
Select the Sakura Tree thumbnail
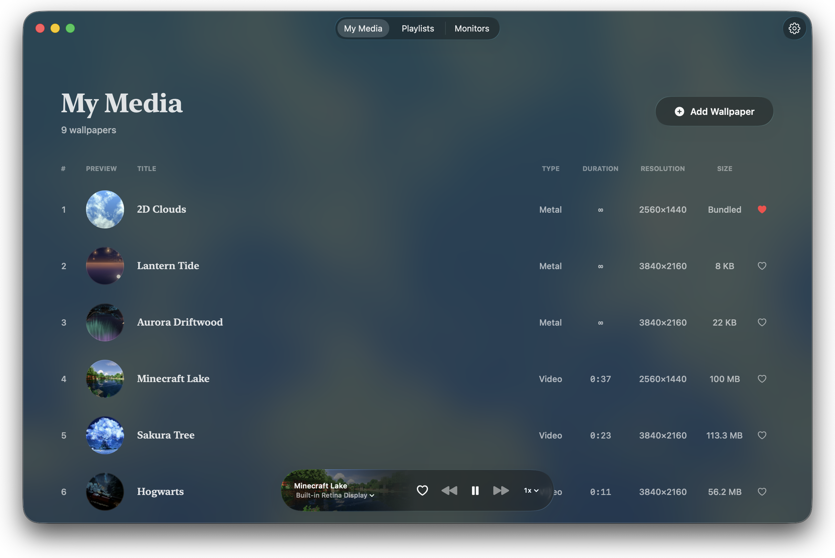coord(105,435)
